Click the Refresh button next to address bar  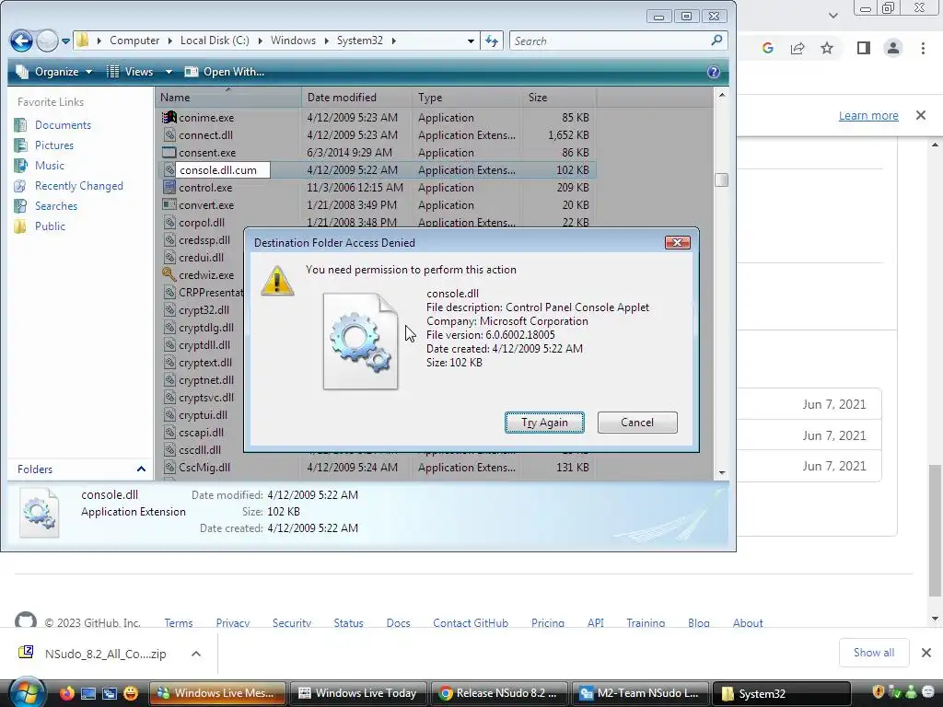tap(492, 41)
